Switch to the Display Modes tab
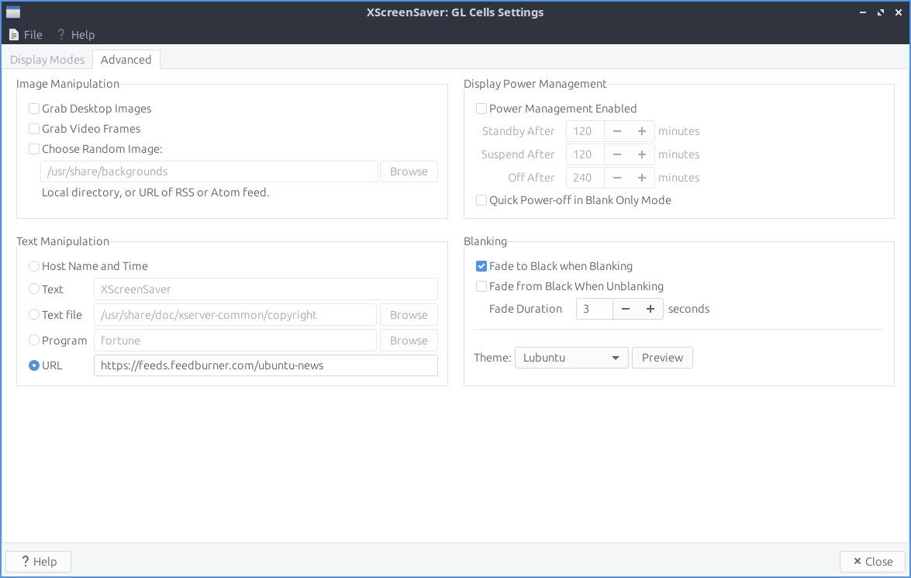Image resolution: width=911 pixels, height=578 pixels. click(x=47, y=60)
